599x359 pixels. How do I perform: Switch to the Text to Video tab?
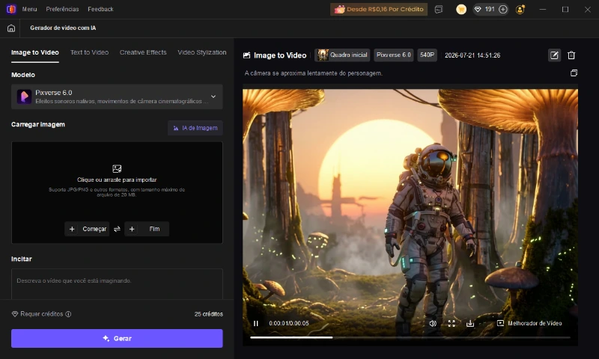click(x=89, y=52)
